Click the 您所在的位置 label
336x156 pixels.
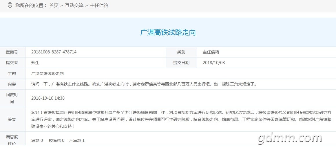point(31,5)
